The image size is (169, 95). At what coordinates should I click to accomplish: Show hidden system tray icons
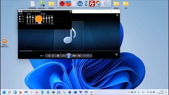tap(129, 92)
